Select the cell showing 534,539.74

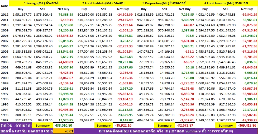(x=145, y=115)
